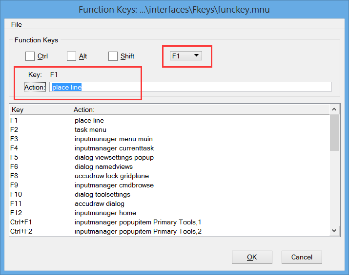Confirm with the OK button
Screen dimensions: 349x275
[252, 257]
